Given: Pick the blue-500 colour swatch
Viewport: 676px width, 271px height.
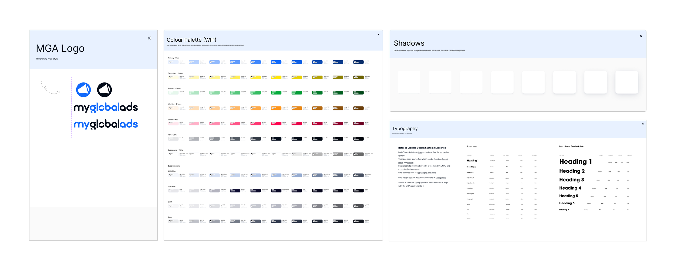Looking at the screenshot, I should tap(276, 62).
